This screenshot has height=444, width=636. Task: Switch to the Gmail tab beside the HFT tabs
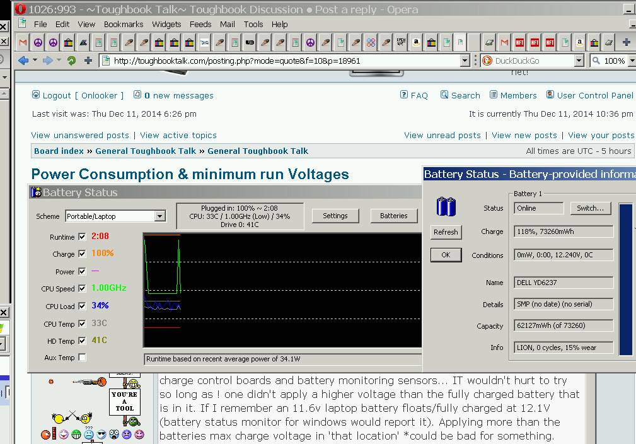[504, 42]
